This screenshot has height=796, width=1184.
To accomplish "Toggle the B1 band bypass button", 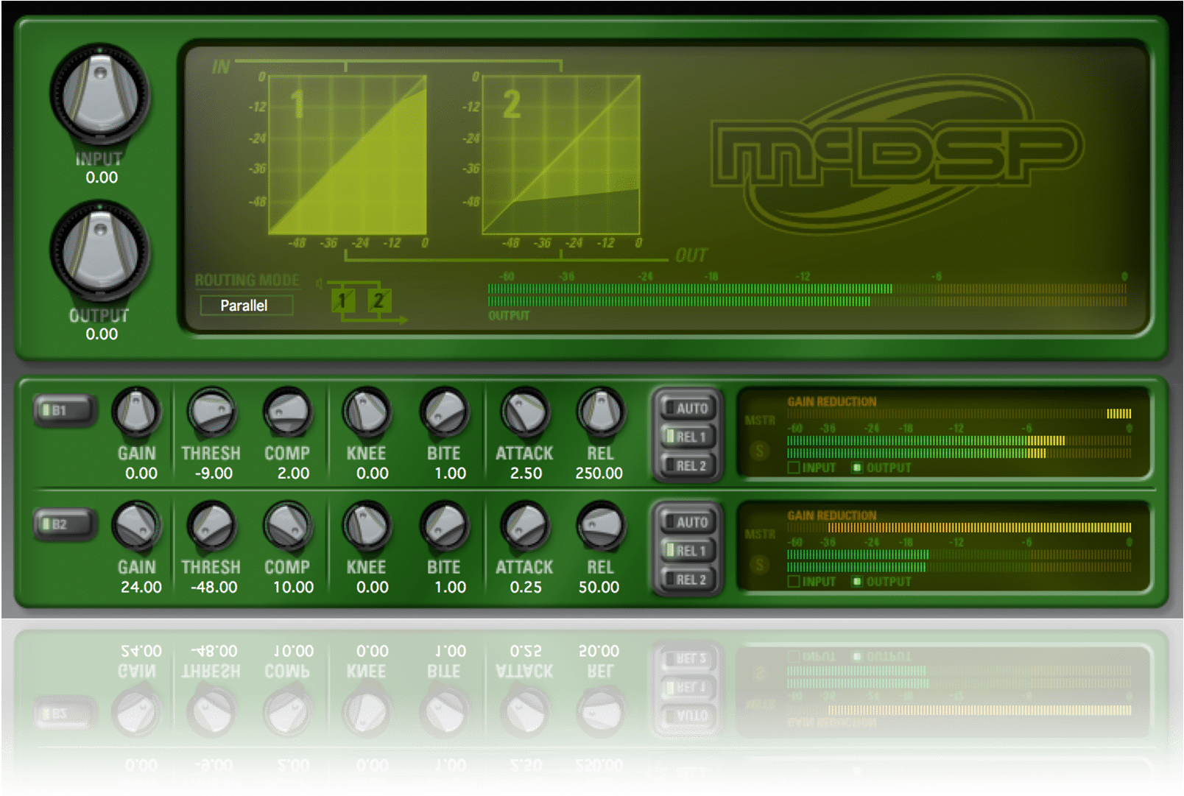I will click(65, 410).
